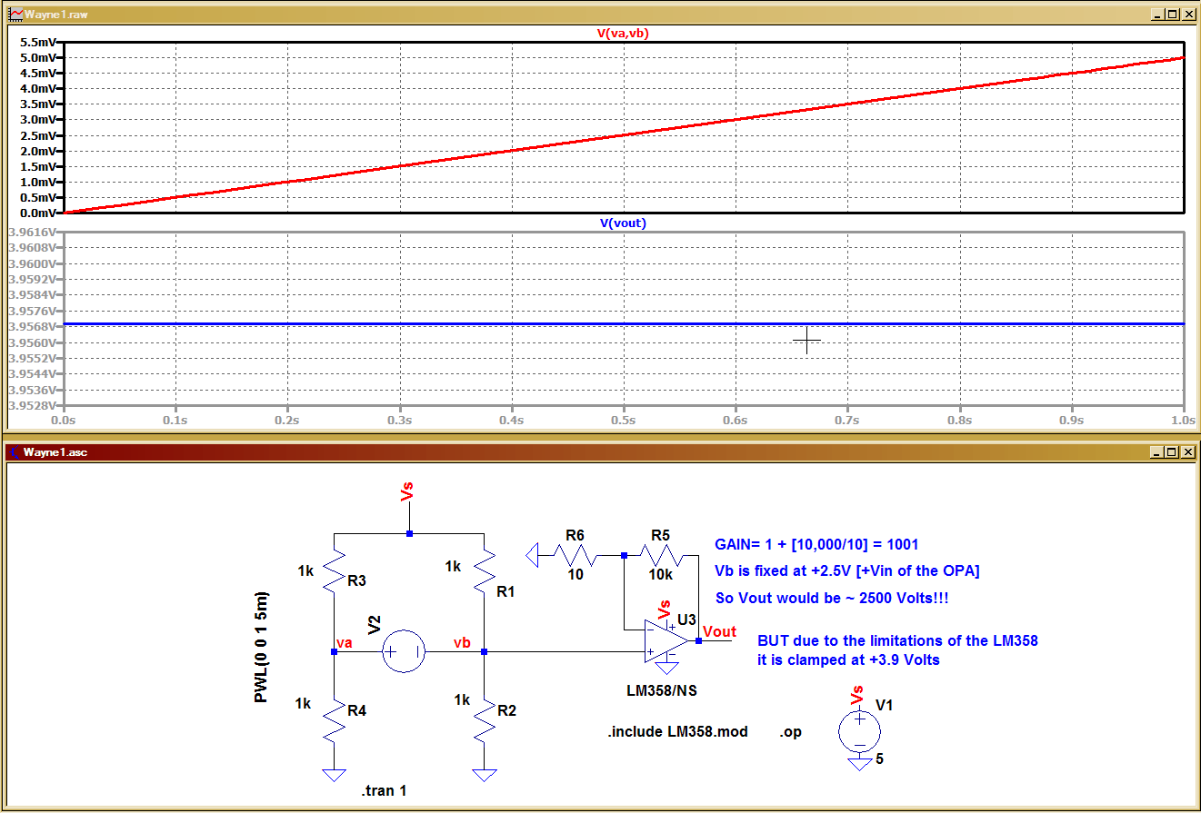
Task: Click the GAIN= 1 + [10,000/10] comment
Action: pos(816,545)
